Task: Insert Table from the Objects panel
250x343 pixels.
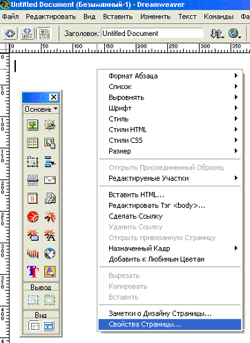Action: (x=32, y=143)
